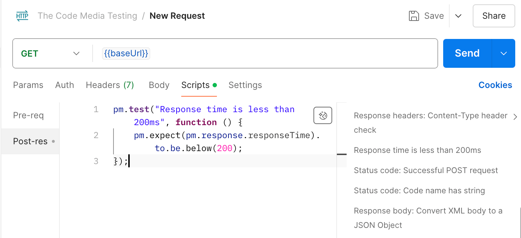Viewport: 521px width, 238px height.
Task: Open the Cookies link
Action: 495,85
